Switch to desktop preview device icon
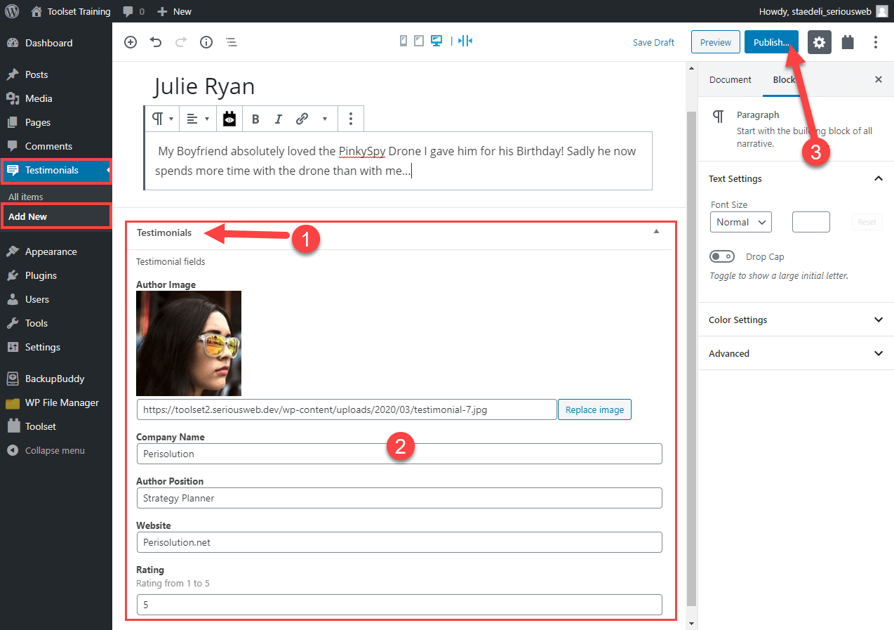Screen dimensions: 894x630 click(436, 41)
